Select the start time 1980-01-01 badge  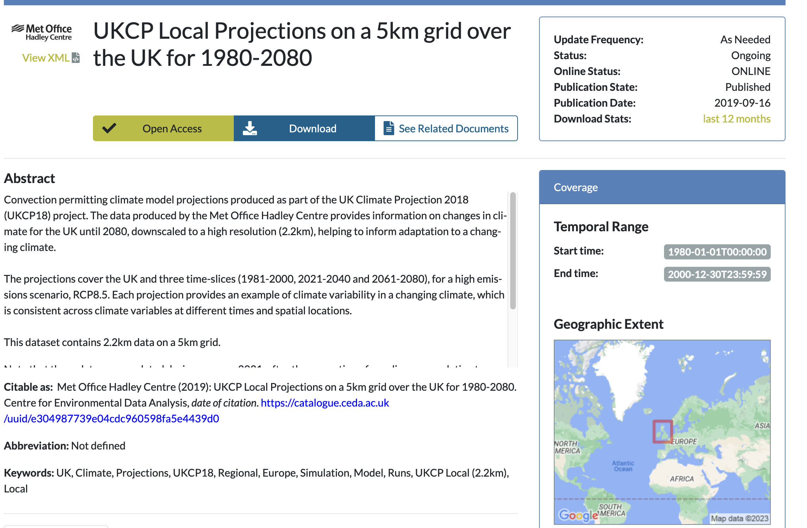[717, 252]
